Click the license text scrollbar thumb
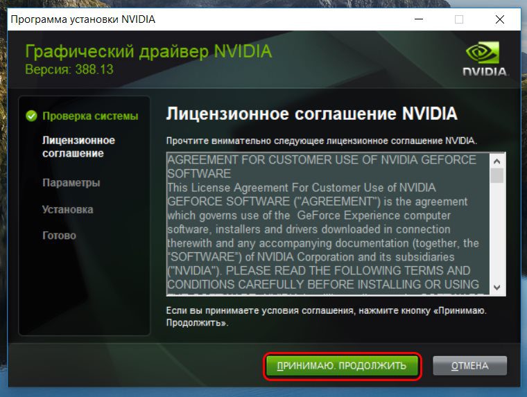Screen dimensions: 527x397 point(497,176)
